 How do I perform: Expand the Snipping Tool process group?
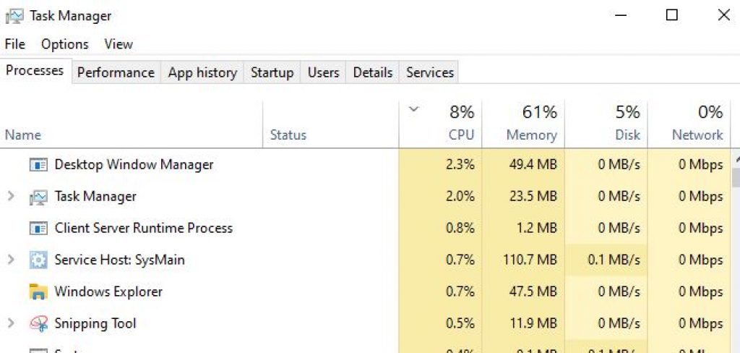point(10,323)
